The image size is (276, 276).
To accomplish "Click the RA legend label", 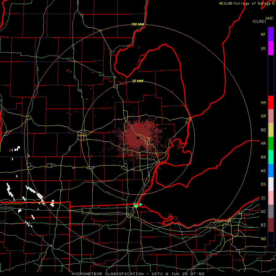I will click(x=263, y=157).
